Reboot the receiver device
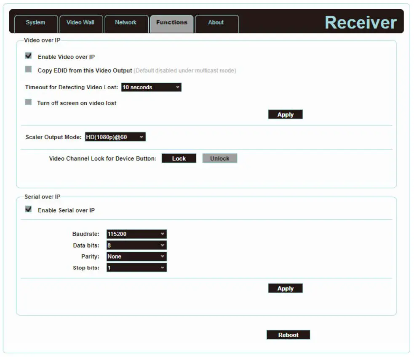 click(x=288, y=335)
